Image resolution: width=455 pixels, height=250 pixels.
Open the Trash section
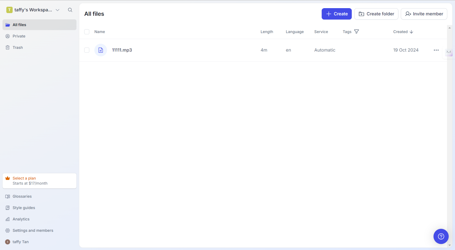tap(40, 47)
